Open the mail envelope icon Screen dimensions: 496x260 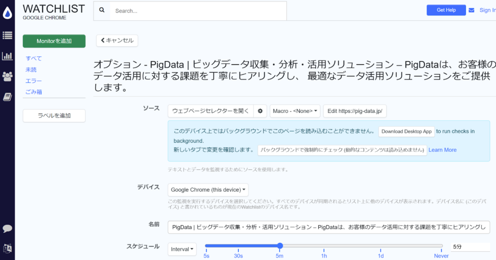tap(471, 10)
